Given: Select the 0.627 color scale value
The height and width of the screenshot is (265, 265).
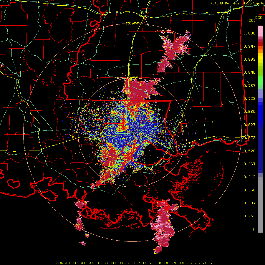Looking at the screenshot, I should (249, 125).
